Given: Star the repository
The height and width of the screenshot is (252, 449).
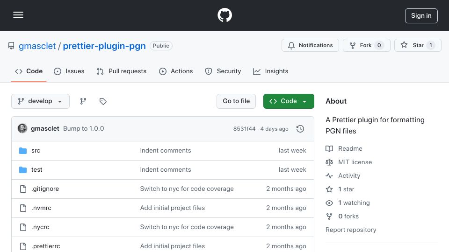Looking at the screenshot, I should pos(418,45).
